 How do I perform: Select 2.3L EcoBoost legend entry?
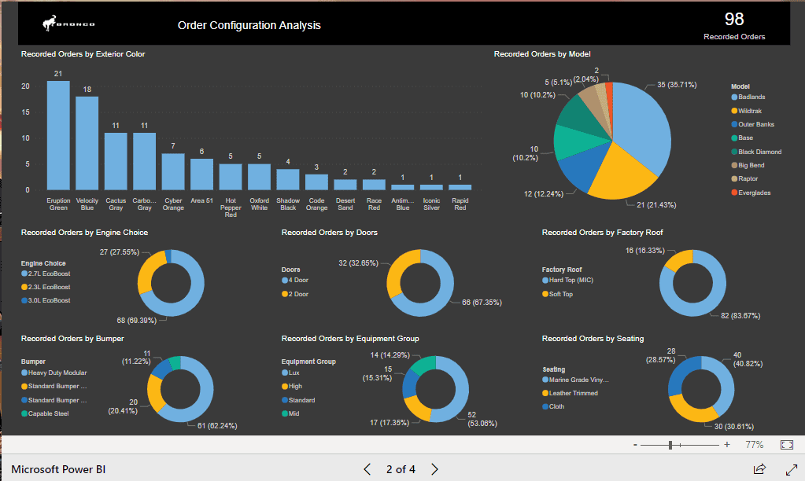click(46, 287)
